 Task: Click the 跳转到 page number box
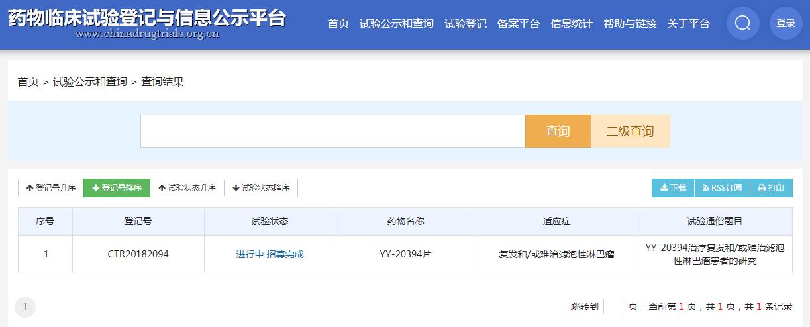point(613,306)
